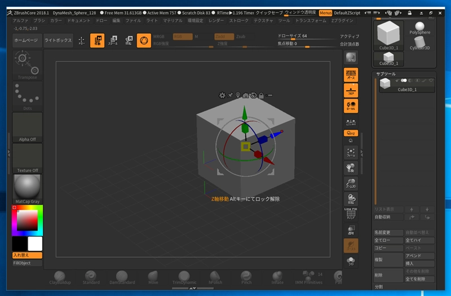The image size is (451, 296).
Task: Select the IMM Primitives brush
Action: click(308, 277)
